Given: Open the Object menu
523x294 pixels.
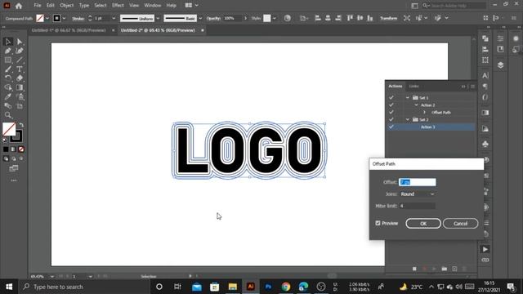Looking at the screenshot, I should (x=67, y=6).
